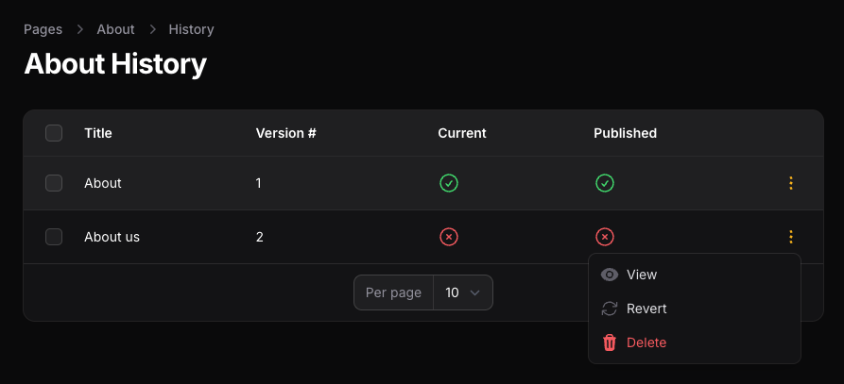Click red Current x icon for About us

coord(449,237)
